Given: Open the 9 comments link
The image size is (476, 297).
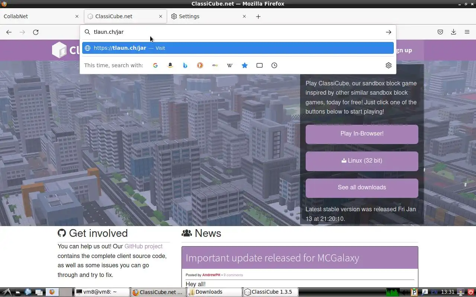Looking at the screenshot, I should [x=233, y=275].
